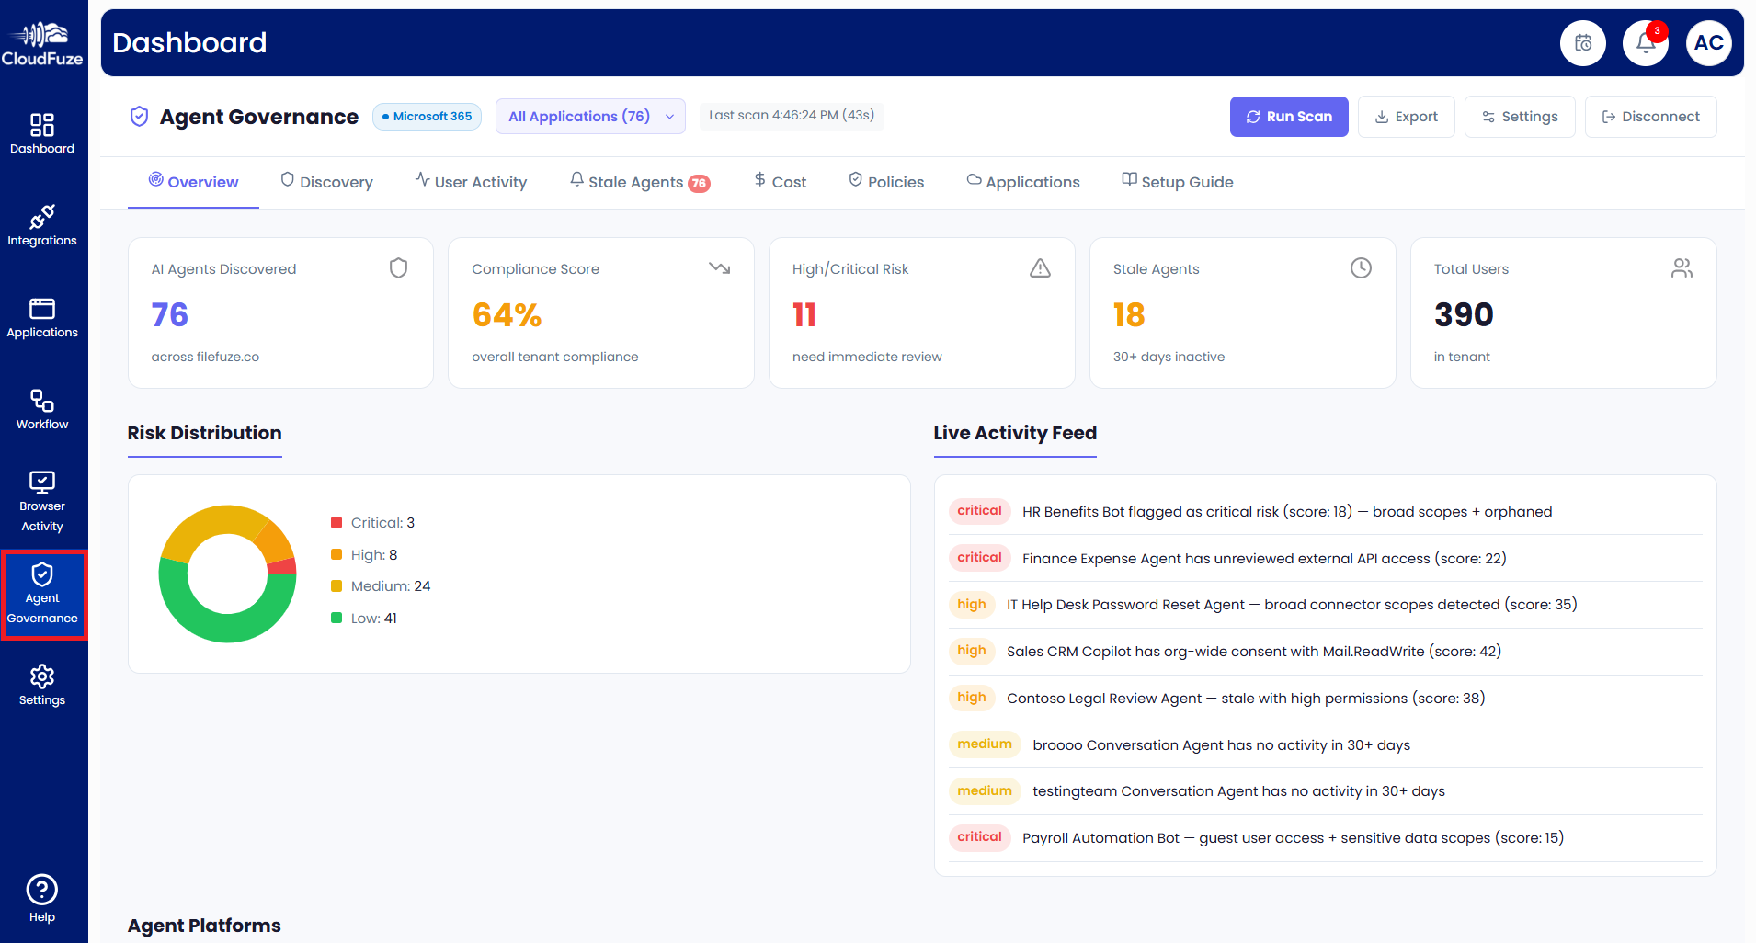Click shield icon on AI Agents Discovered card
1756x943 pixels.
coord(398,268)
